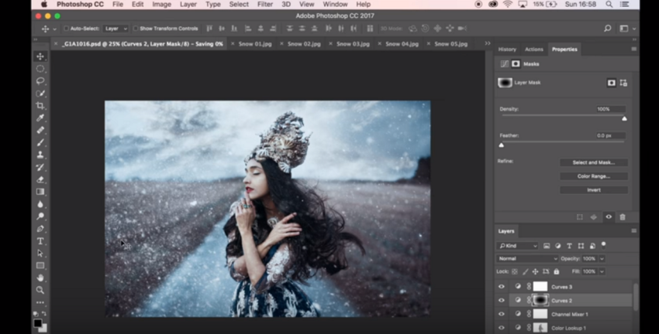Select the Type tool
The height and width of the screenshot is (334, 659).
coord(40,241)
